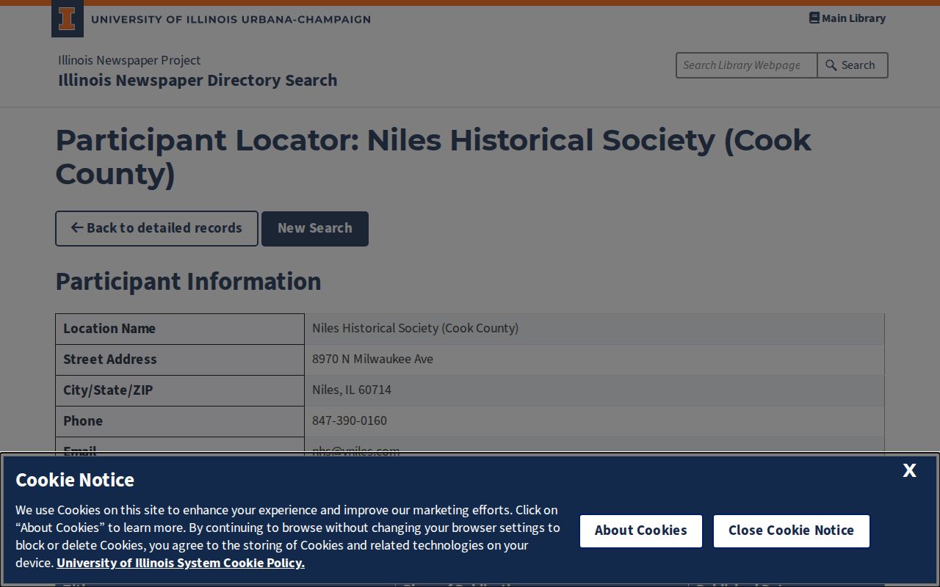Click the Cookie Notice heading
The image size is (940, 587).
coord(75,480)
